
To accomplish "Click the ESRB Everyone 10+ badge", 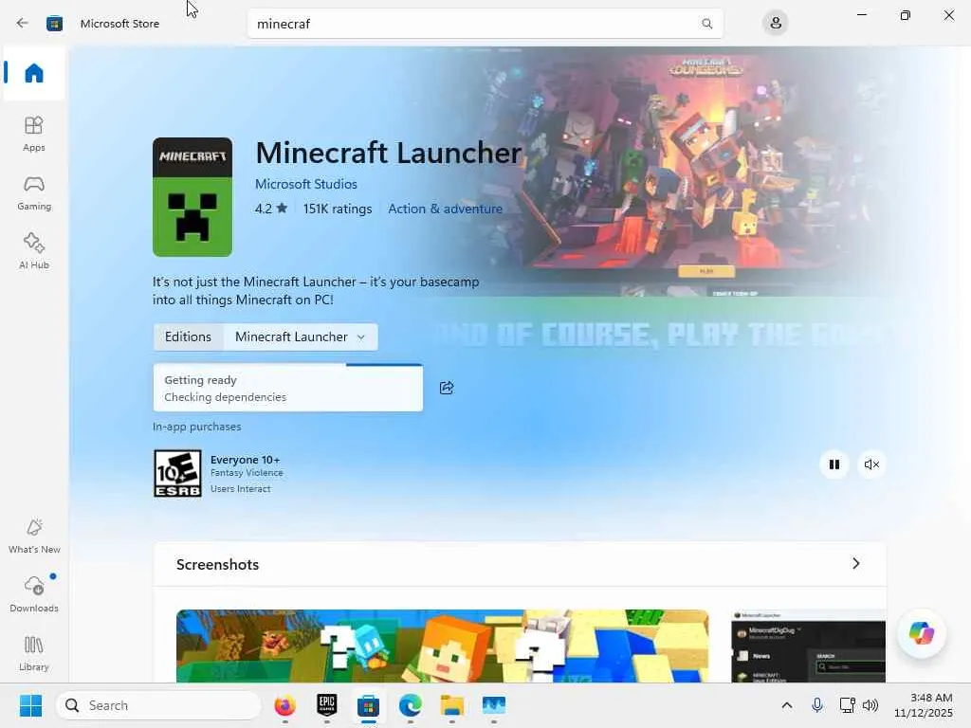I will [177, 474].
